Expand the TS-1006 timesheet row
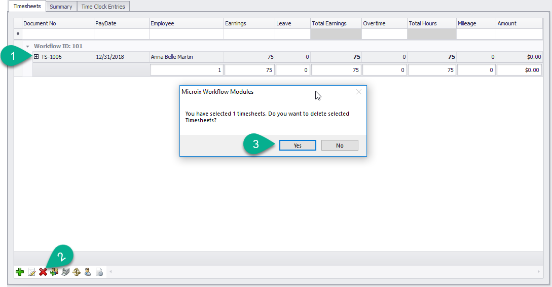Viewport: 552px width, 287px height. pos(36,57)
